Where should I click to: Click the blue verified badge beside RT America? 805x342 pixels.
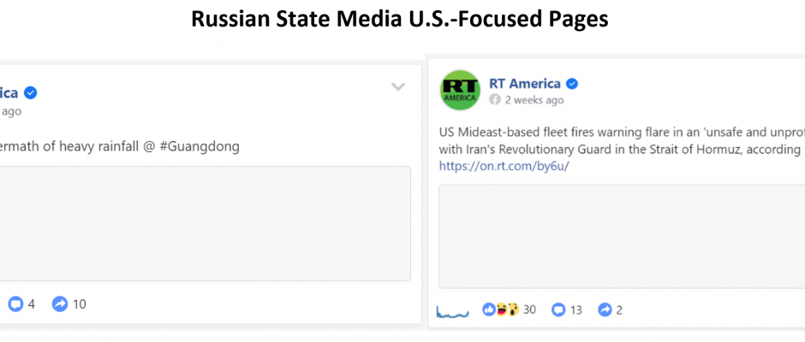pyautogui.click(x=572, y=84)
